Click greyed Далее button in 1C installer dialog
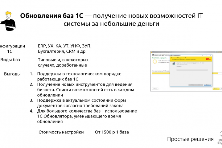This screenshot has height=148, width=222. [x=199, y=85]
